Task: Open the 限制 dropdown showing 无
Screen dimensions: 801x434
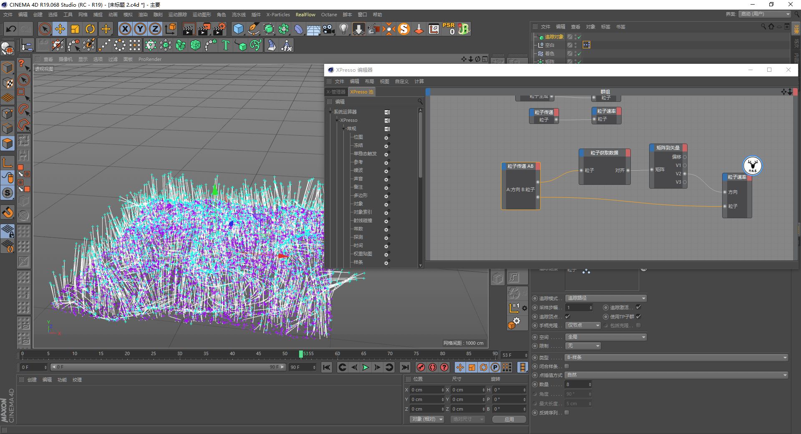Action: (x=583, y=346)
